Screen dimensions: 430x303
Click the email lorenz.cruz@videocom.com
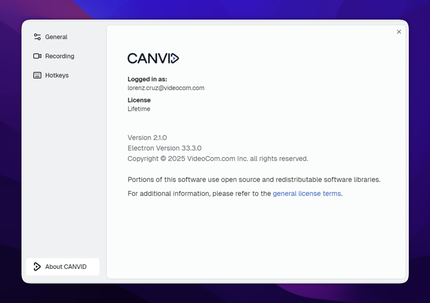pyautogui.click(x=166, y=88)
